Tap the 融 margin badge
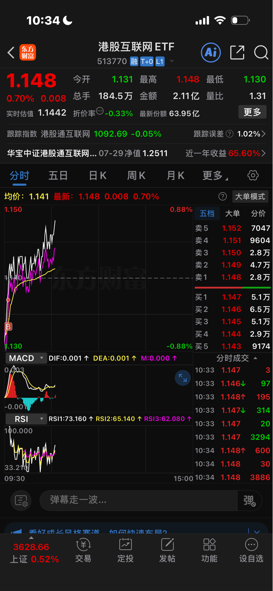The image size is (273, 591). (x=134, y=61)
